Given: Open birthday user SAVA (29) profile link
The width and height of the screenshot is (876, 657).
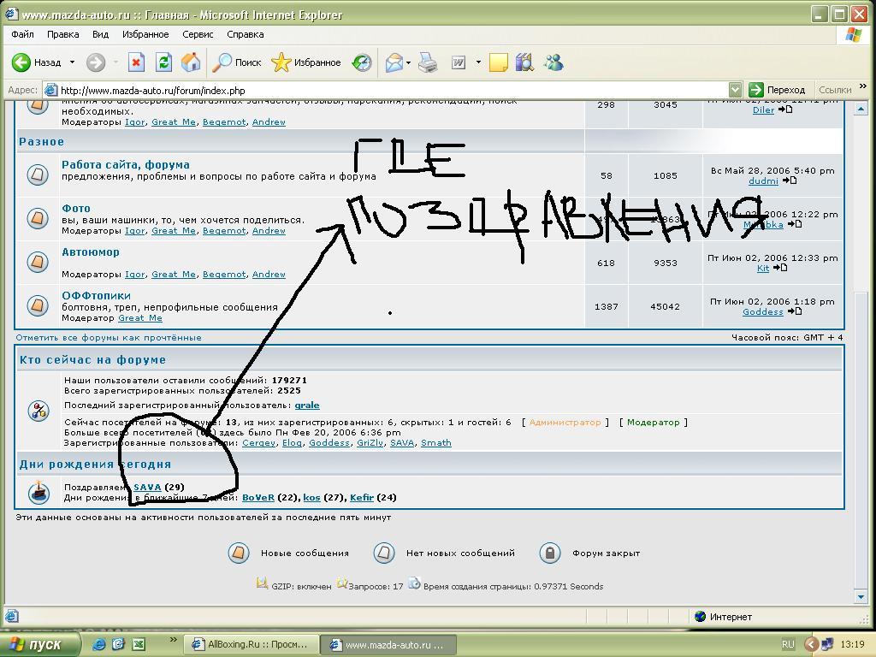Looking at the screenshot, I should [x=147, y=487].
